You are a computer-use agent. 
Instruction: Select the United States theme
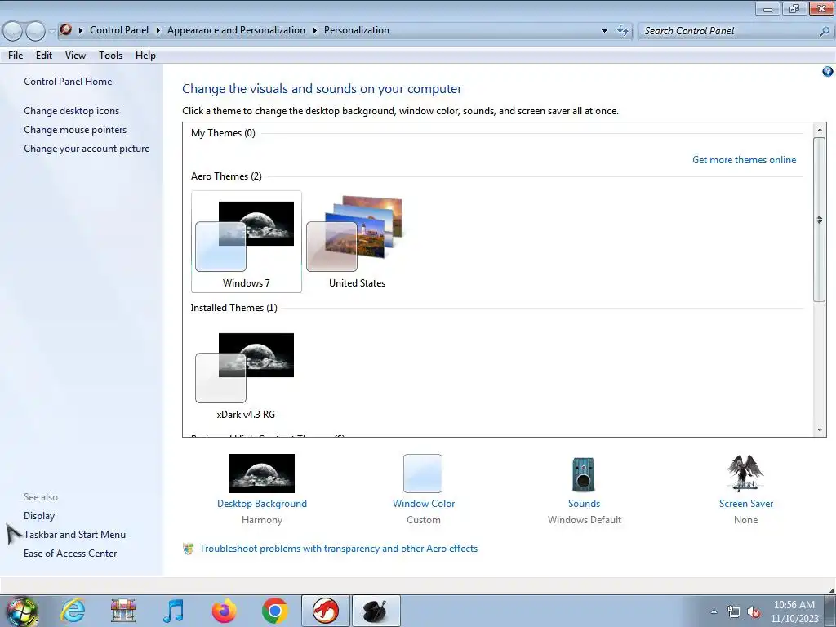[x=357, y=242]
